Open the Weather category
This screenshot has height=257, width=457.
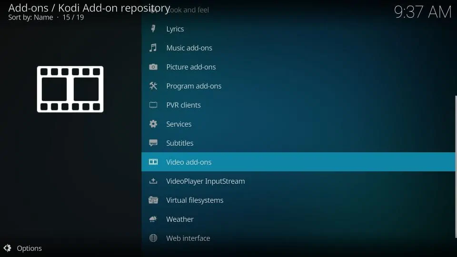(x=298, y=219)
